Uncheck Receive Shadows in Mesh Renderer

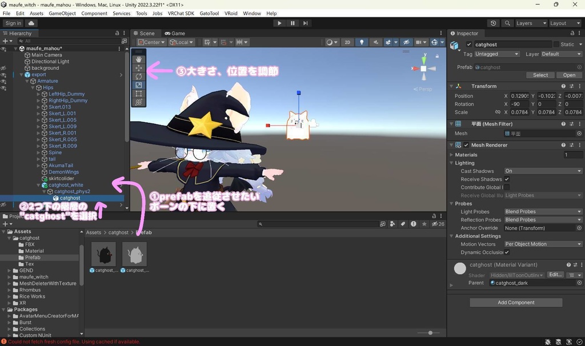(x=508, y=179)
